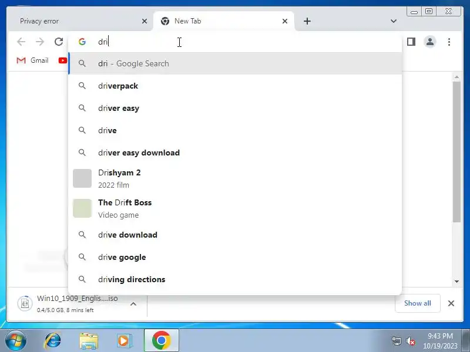Click the network tray icon
The image size is (470, 352).
[x=397, y=341]
